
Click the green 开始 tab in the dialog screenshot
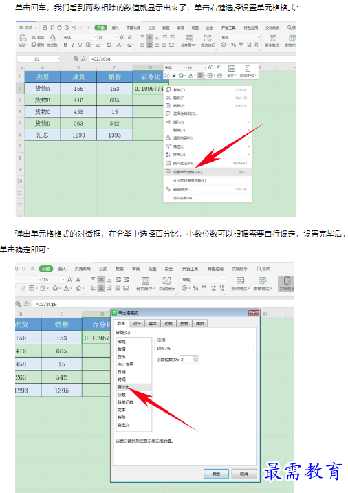[x=46, y=269]
